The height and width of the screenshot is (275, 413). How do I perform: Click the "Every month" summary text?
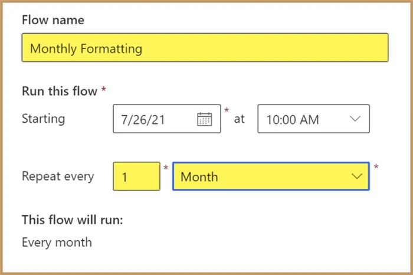[x=57, y=242]
